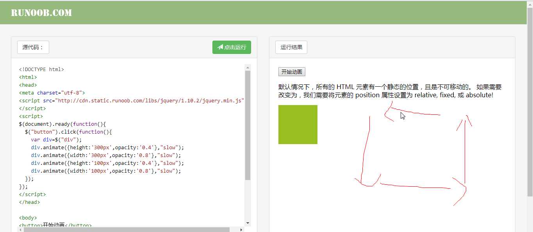Click the RUNOOB.COM logo
Viewport: 533px width, 232px height.
pos(41,12)
